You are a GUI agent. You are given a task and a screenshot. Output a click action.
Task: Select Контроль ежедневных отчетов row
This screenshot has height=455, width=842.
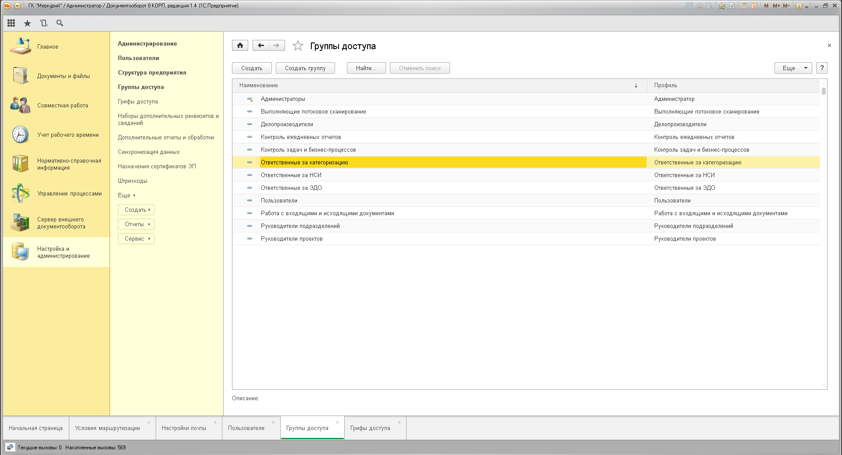(x=526, y=137)
